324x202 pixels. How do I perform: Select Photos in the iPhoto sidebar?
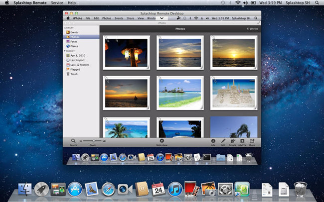point(81,37)
